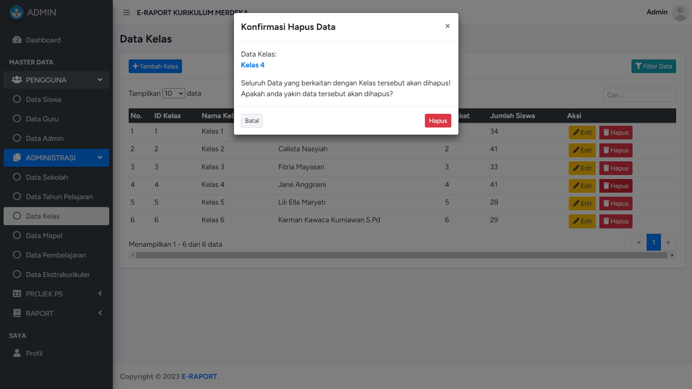Close the confirmation dialog with X

click(x=447, y=26)
